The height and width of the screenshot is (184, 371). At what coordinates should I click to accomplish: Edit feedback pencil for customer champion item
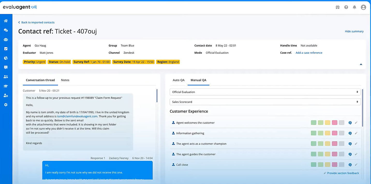tap(356, 143)
